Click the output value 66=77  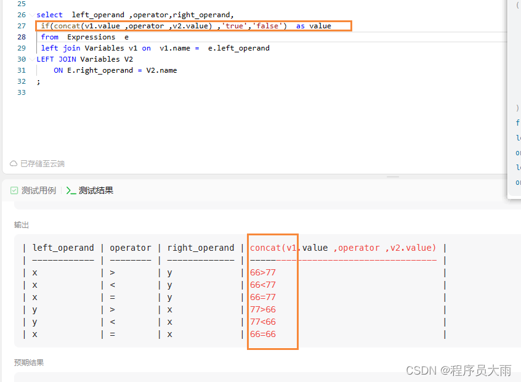[263, 297]
